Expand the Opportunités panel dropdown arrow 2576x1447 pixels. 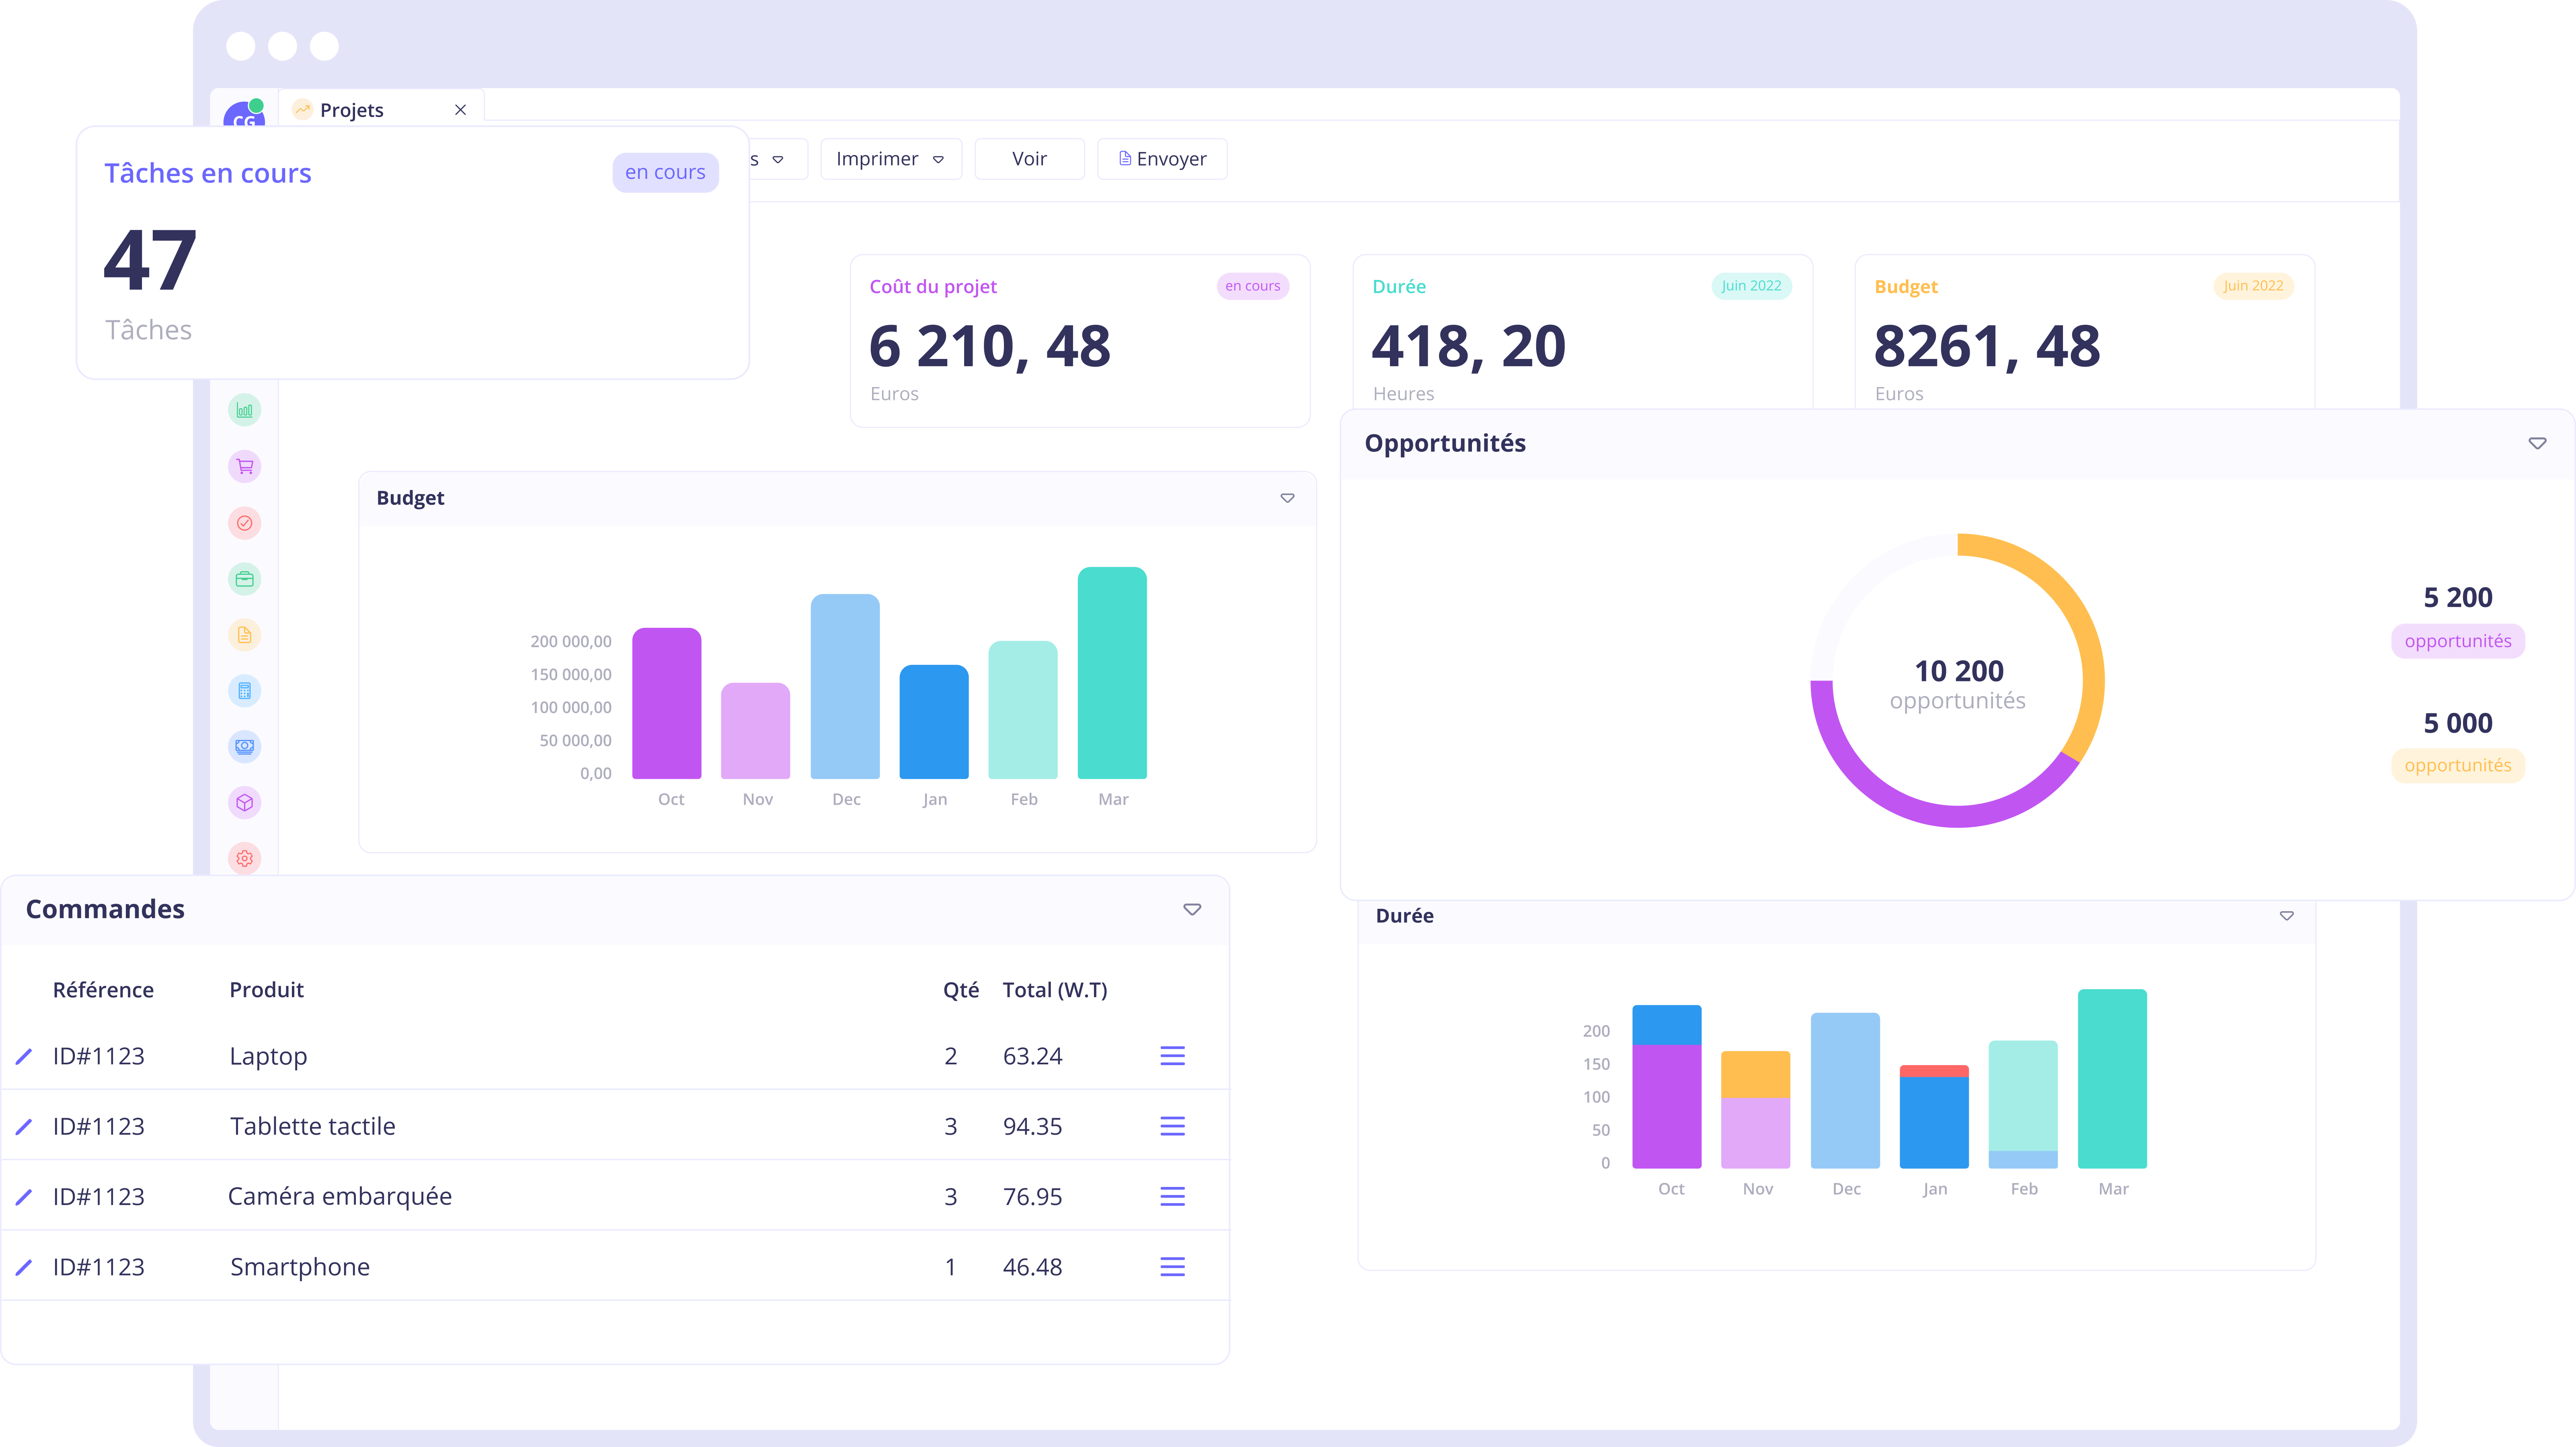coord(2537,443)
